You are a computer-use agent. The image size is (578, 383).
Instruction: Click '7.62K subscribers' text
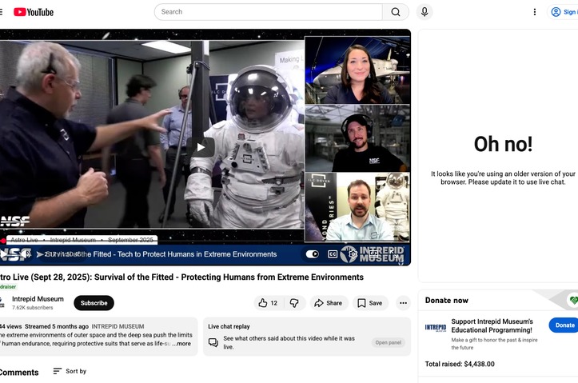(x=33, y=307)
